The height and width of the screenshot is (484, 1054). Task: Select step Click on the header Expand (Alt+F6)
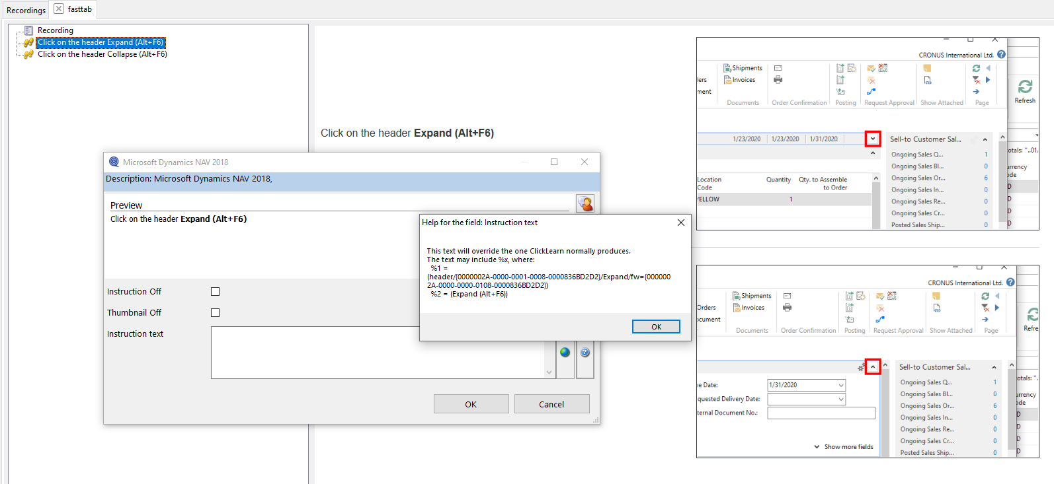tap(101, 42)
